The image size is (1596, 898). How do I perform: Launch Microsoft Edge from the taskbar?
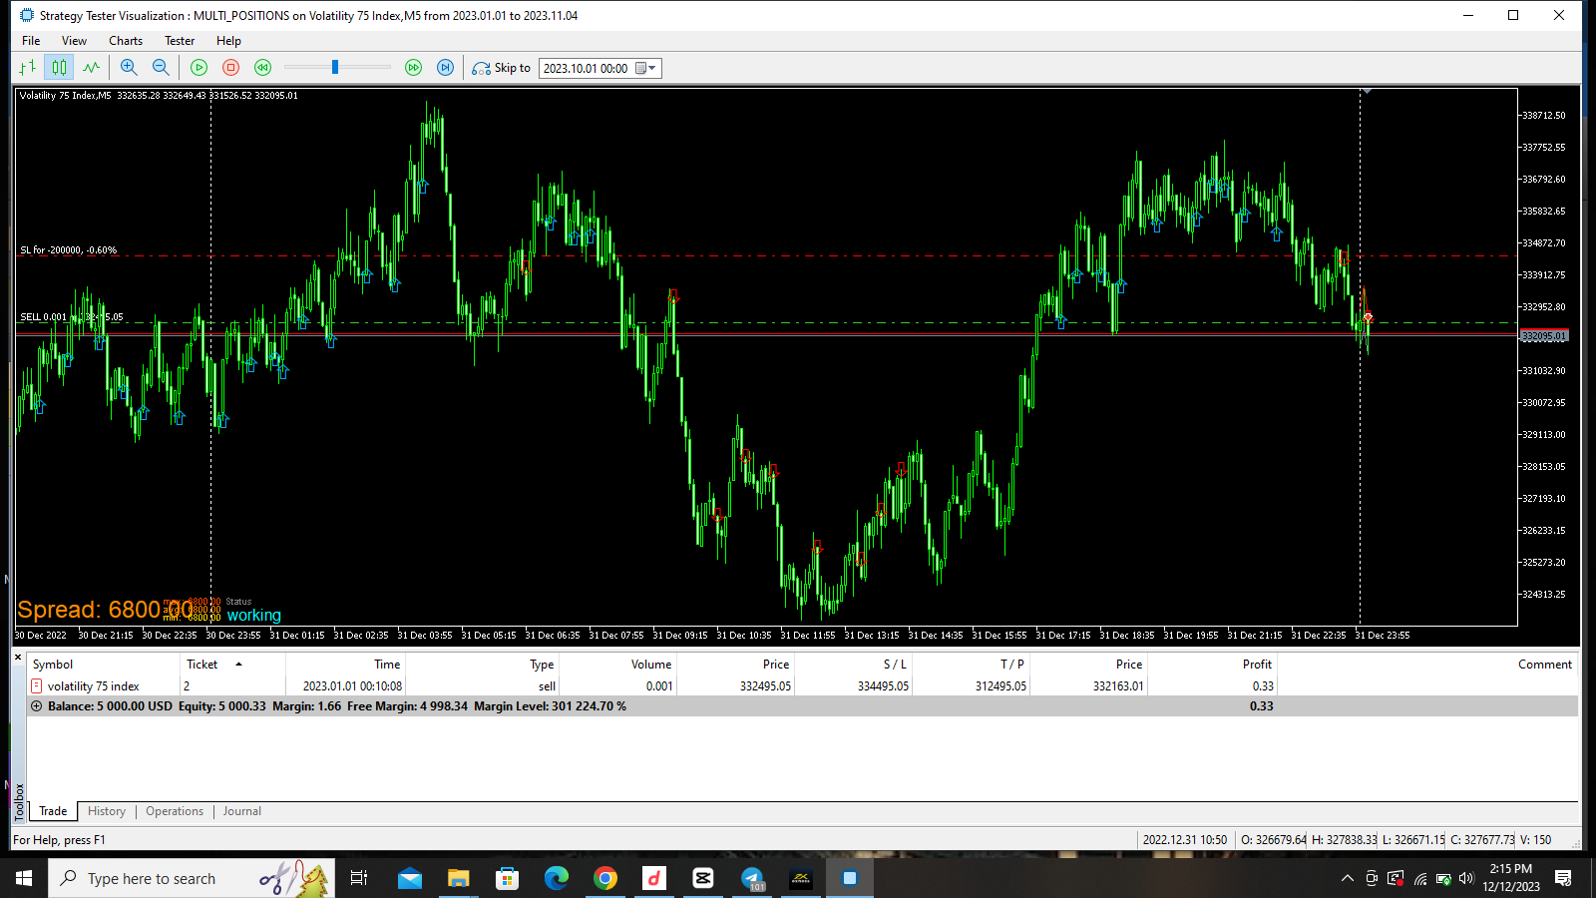(x=556, y=878)
